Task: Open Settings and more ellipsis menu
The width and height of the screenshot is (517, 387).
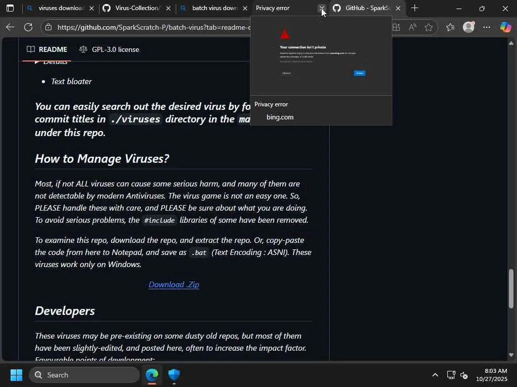Action: click(487, 27)
